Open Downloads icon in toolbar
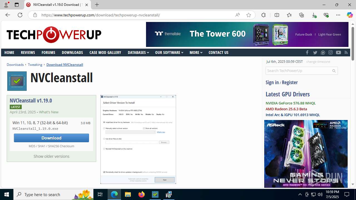This screenshot has width=356, height=200. [x=314, y=15]
